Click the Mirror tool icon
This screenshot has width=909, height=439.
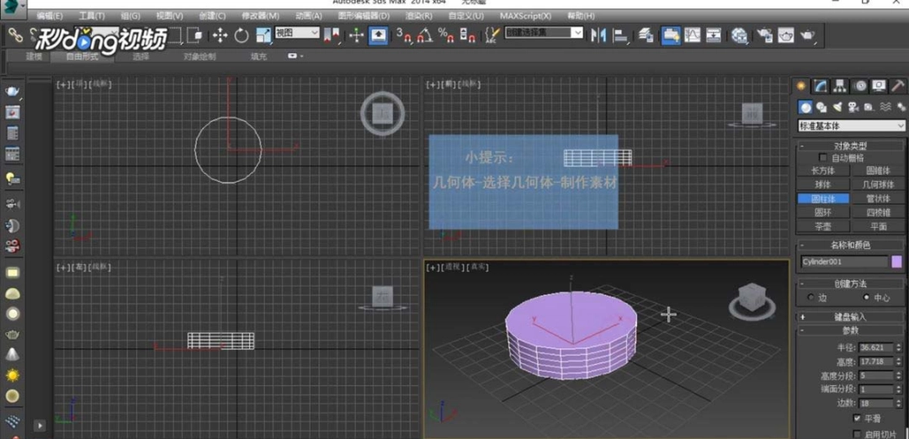click(x=598, y=36)
